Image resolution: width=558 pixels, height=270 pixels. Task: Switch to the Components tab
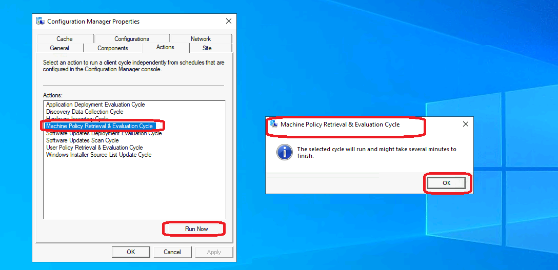113,48
